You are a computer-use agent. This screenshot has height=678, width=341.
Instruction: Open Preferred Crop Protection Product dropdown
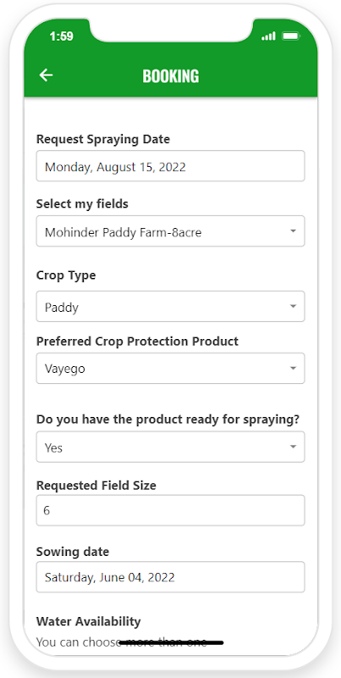[171, 369]
